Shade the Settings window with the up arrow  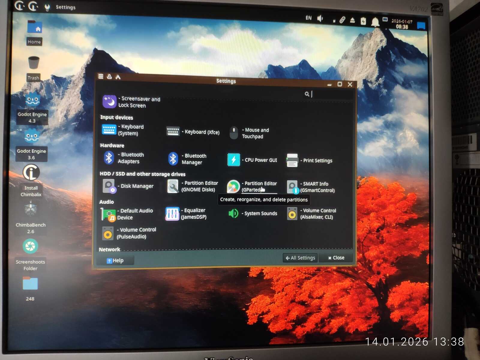(118, 77)
